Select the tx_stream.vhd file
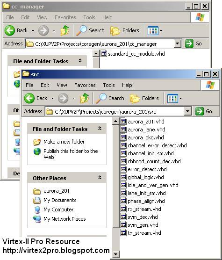The height and width of the screenshot is (260, 222). [141, 233]
